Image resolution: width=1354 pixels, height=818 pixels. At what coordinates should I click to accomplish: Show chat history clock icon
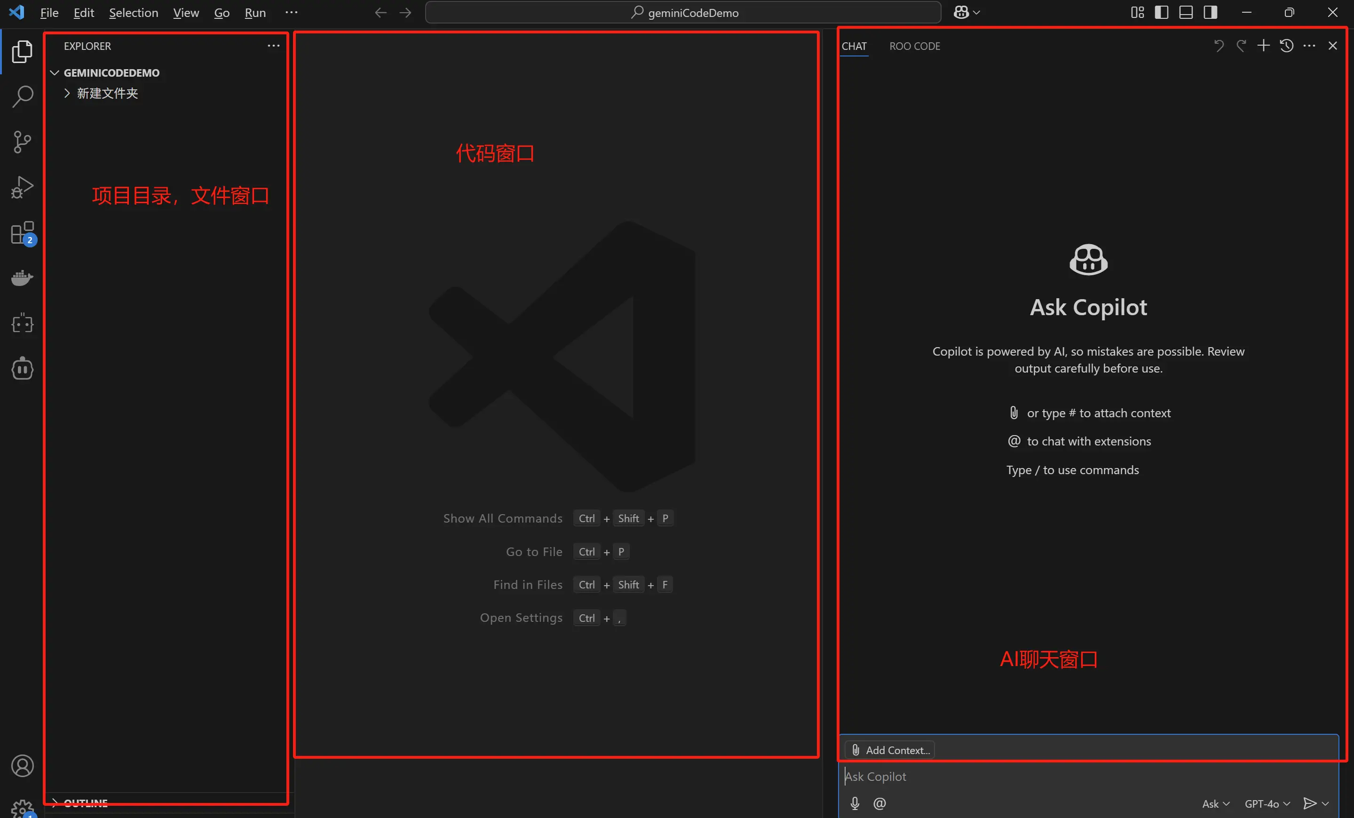[x=1286, y=46]
